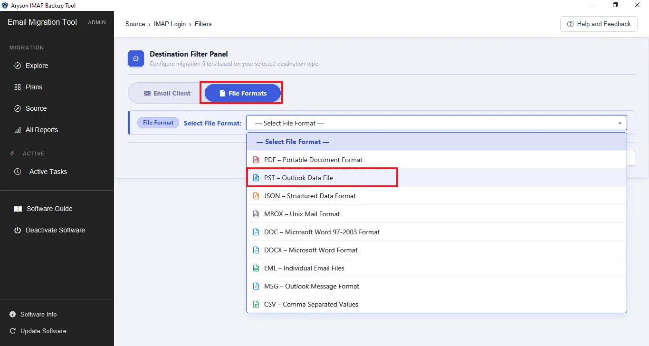The image size is (649, 346).
Task: Click the Software Guide book icon
Action: pyautogui.click(x=18, y=209)
